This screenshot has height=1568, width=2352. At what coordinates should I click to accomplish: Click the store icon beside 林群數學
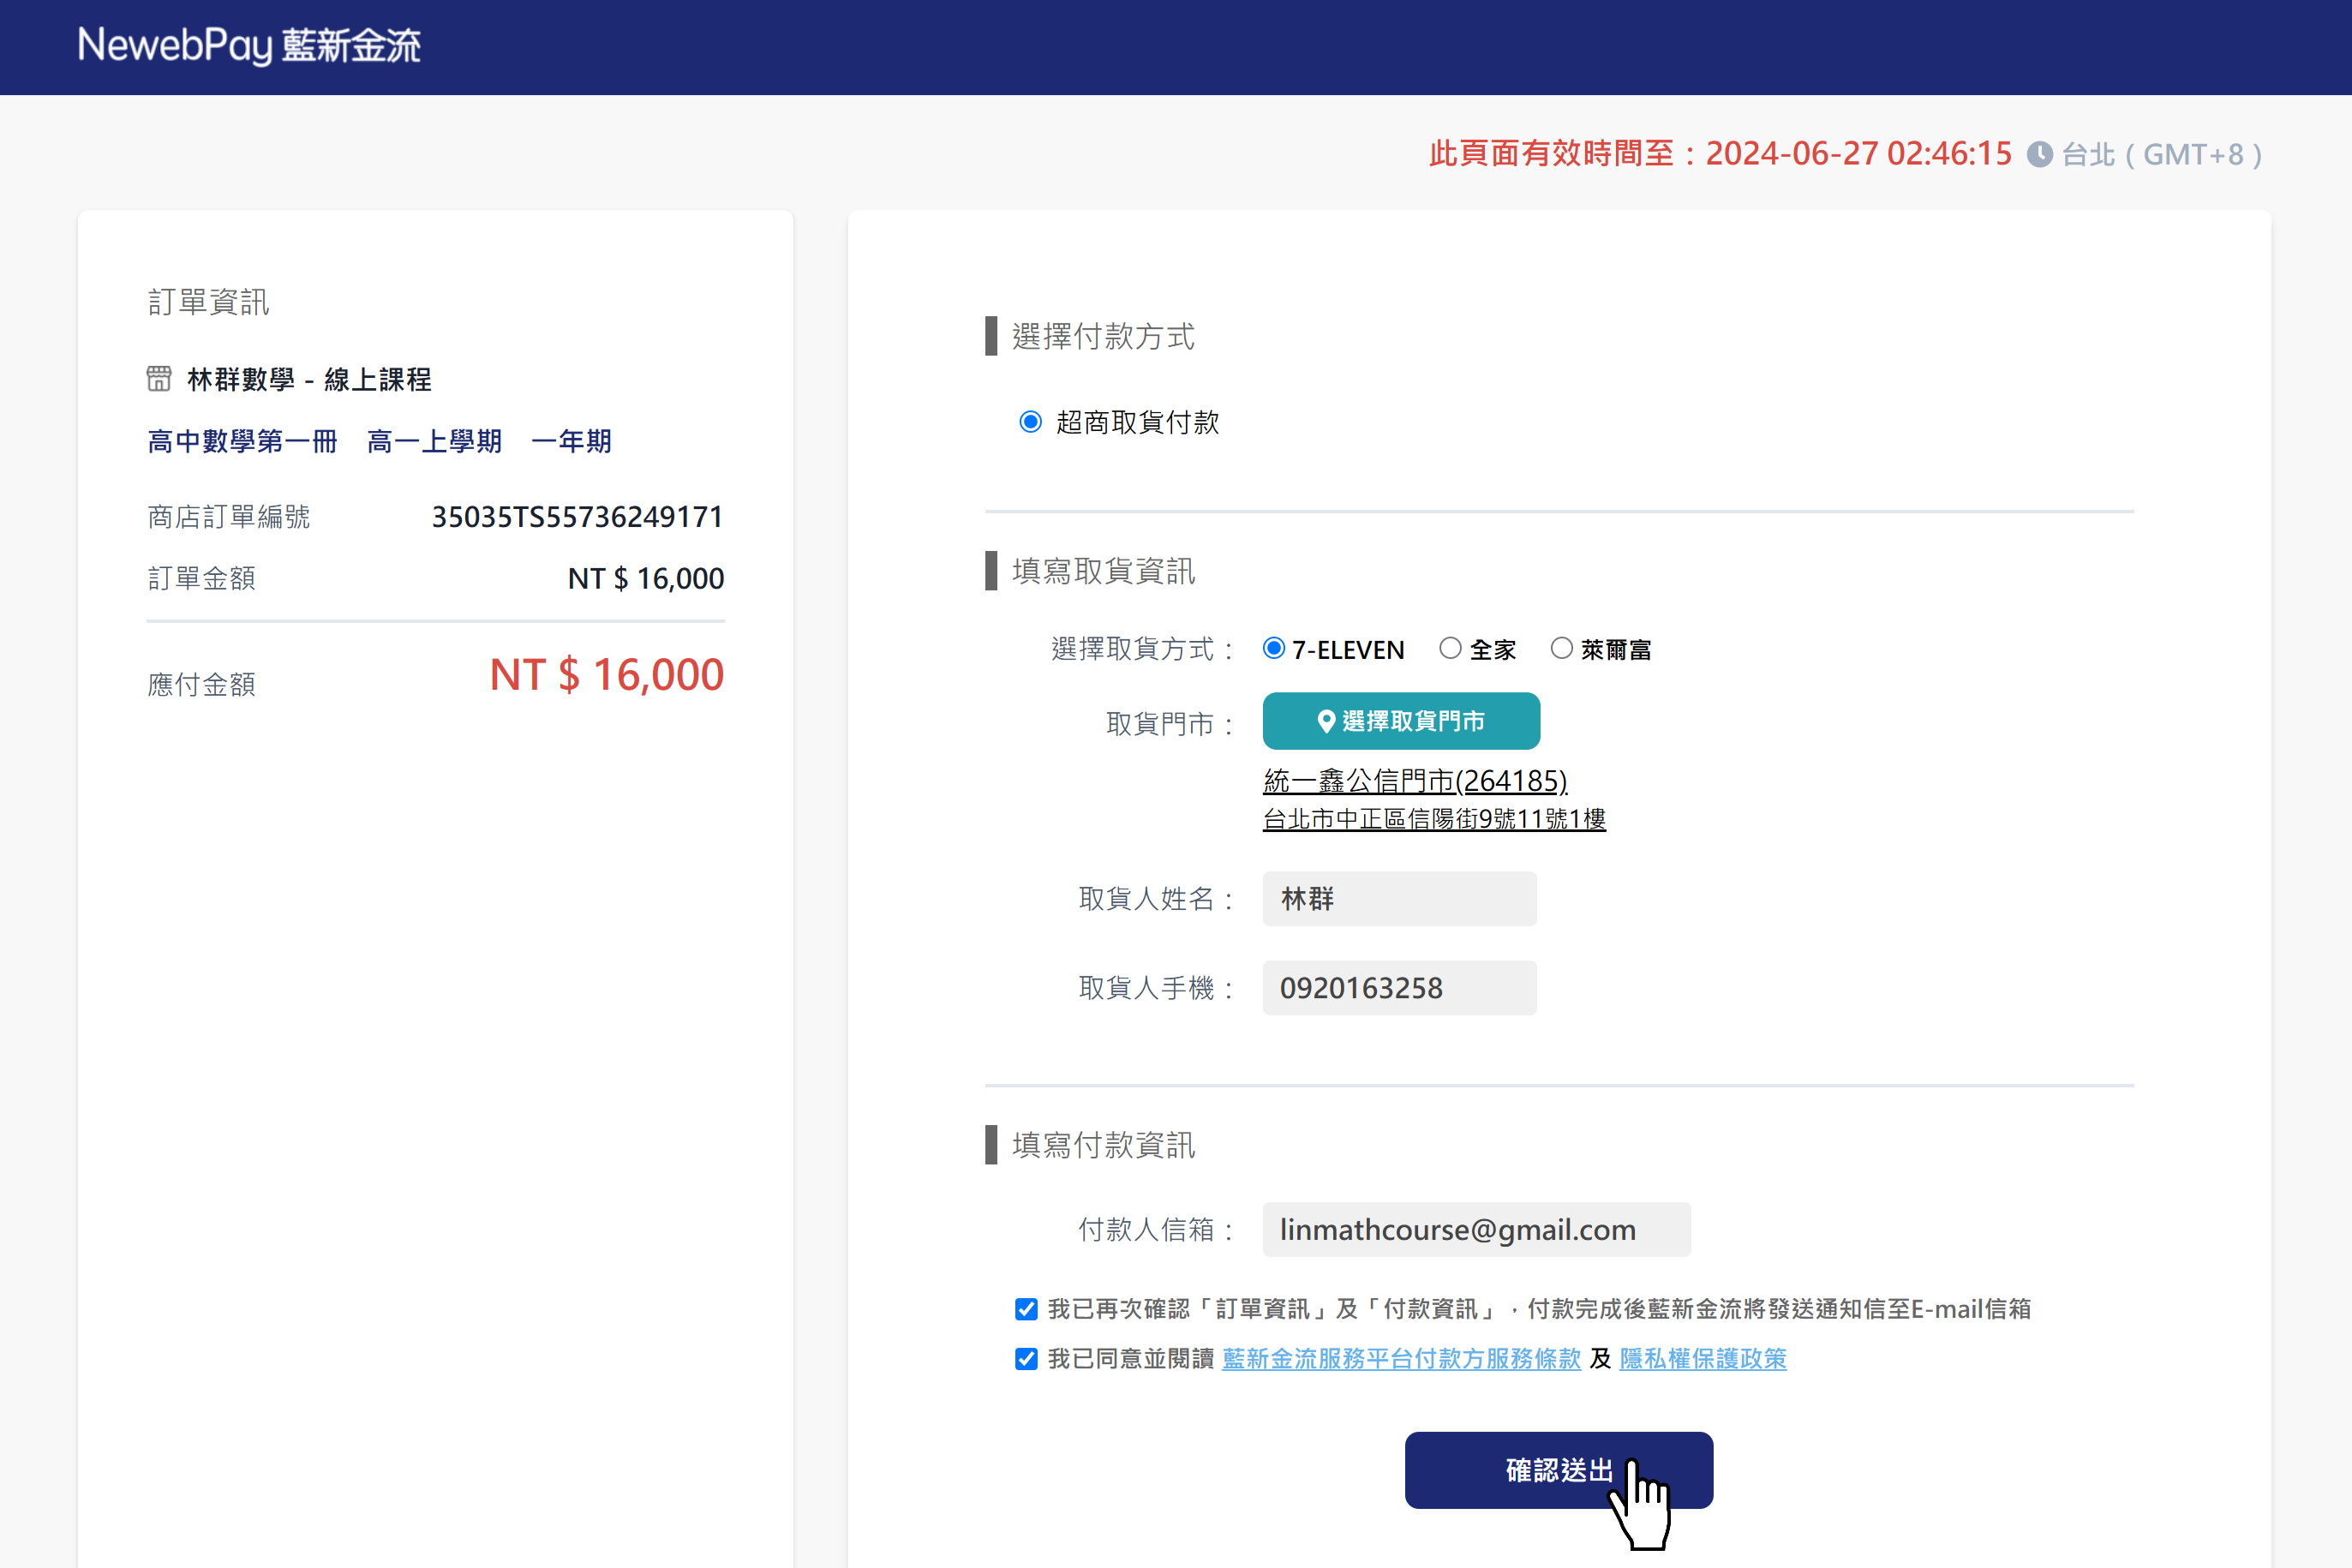[x=159, y=379]
